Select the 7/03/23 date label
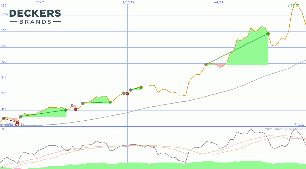This screenshot has height=169, width=306. [x=128, y=2]
